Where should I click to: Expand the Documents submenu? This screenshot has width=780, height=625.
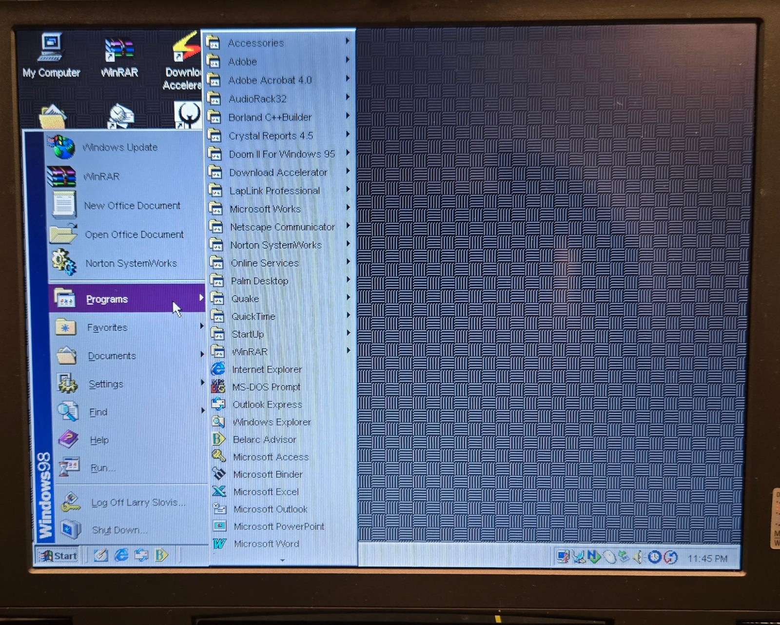pyautogui.click(x=129, y=356)
